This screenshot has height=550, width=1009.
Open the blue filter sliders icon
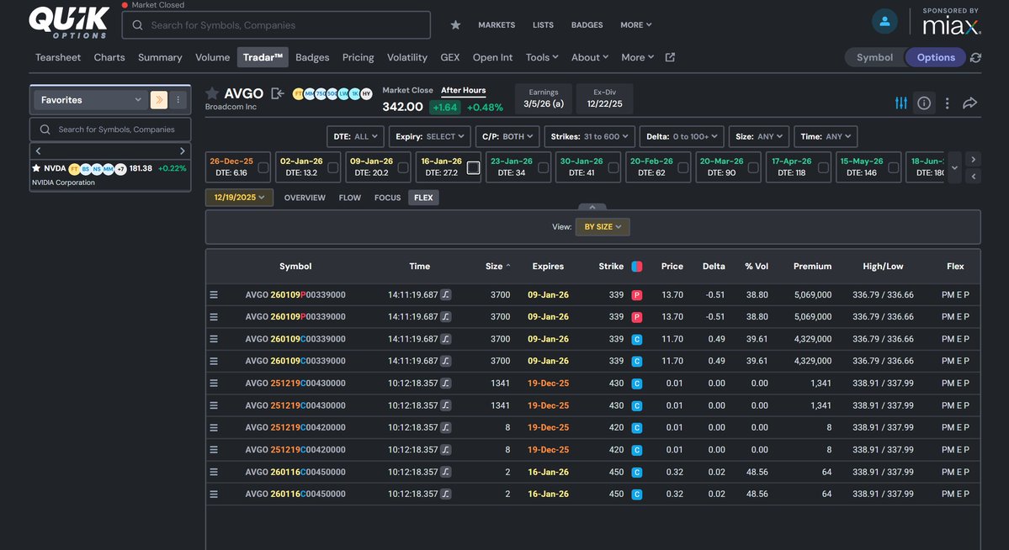[x=901, y=103]
